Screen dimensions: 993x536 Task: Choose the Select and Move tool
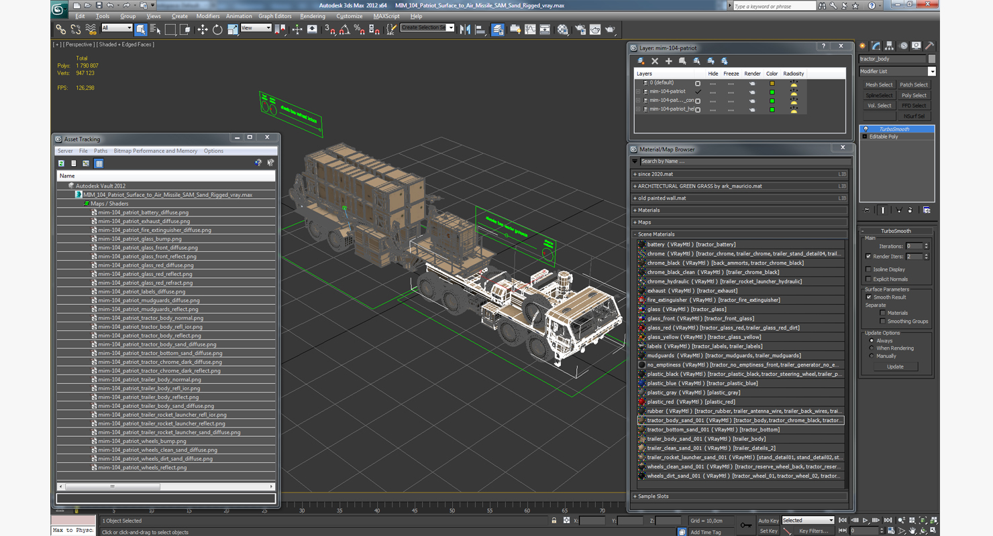pyautogui.click(x=202, y=29)
